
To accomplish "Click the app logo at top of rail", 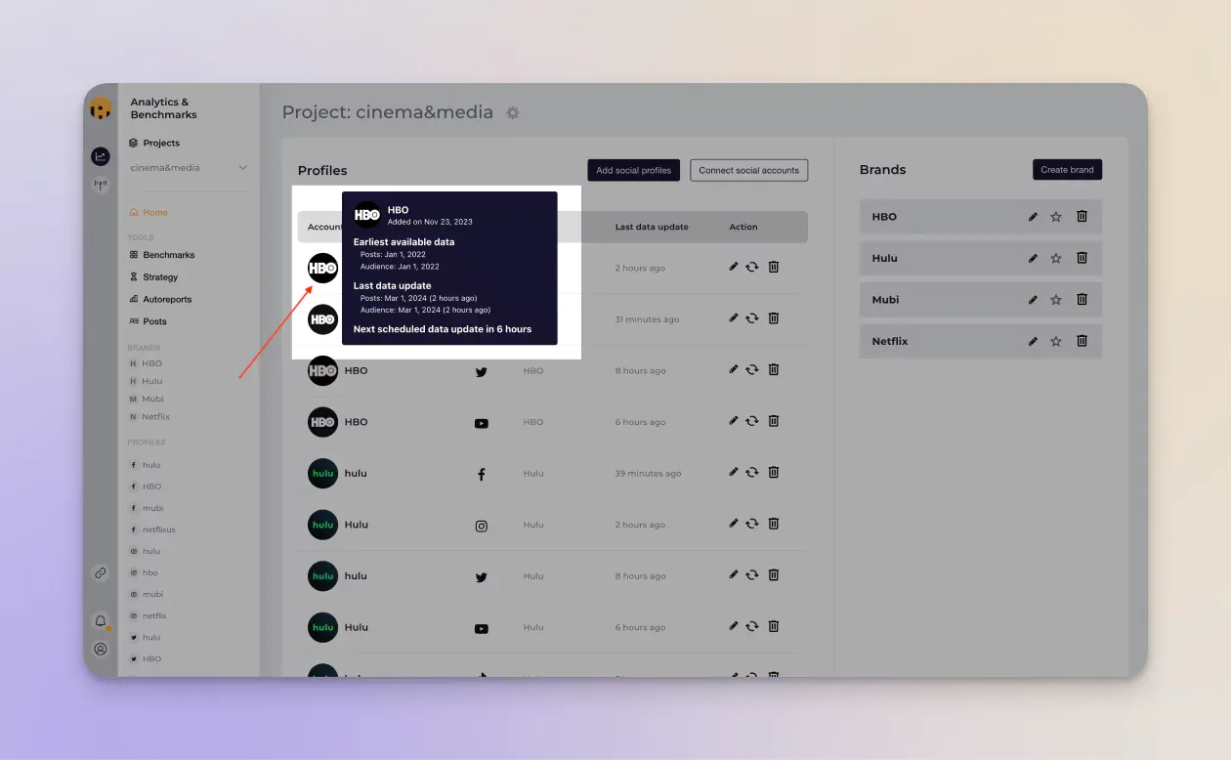I will coord(101,109).
